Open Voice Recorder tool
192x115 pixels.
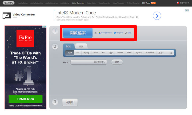tap(105, 3)
